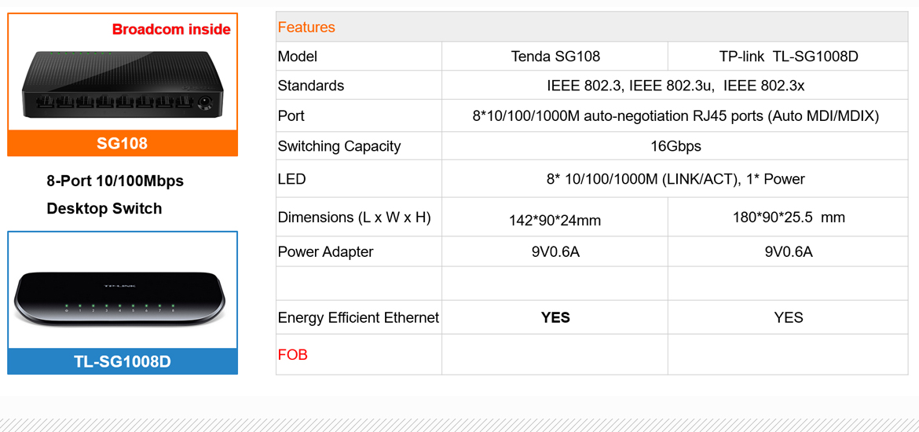Select the "142*90*24mm" dimensions cell

coord(555,221)
